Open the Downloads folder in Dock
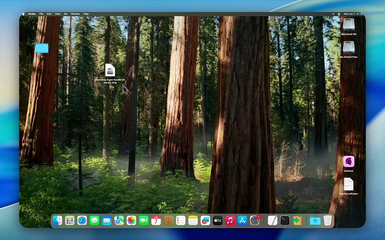The height and width of the screenshot is (240, 385). [x=315, y=220]
